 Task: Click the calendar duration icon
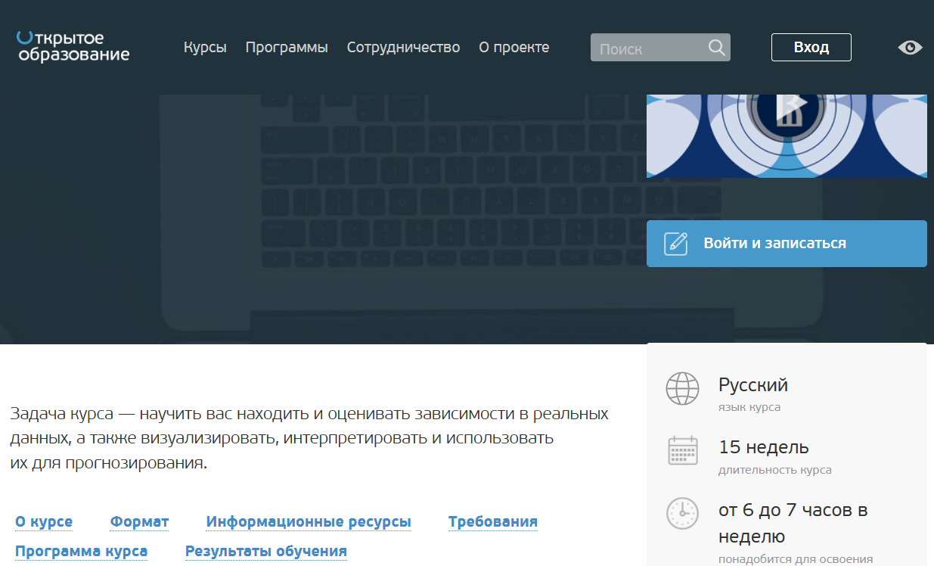point(682,451)
